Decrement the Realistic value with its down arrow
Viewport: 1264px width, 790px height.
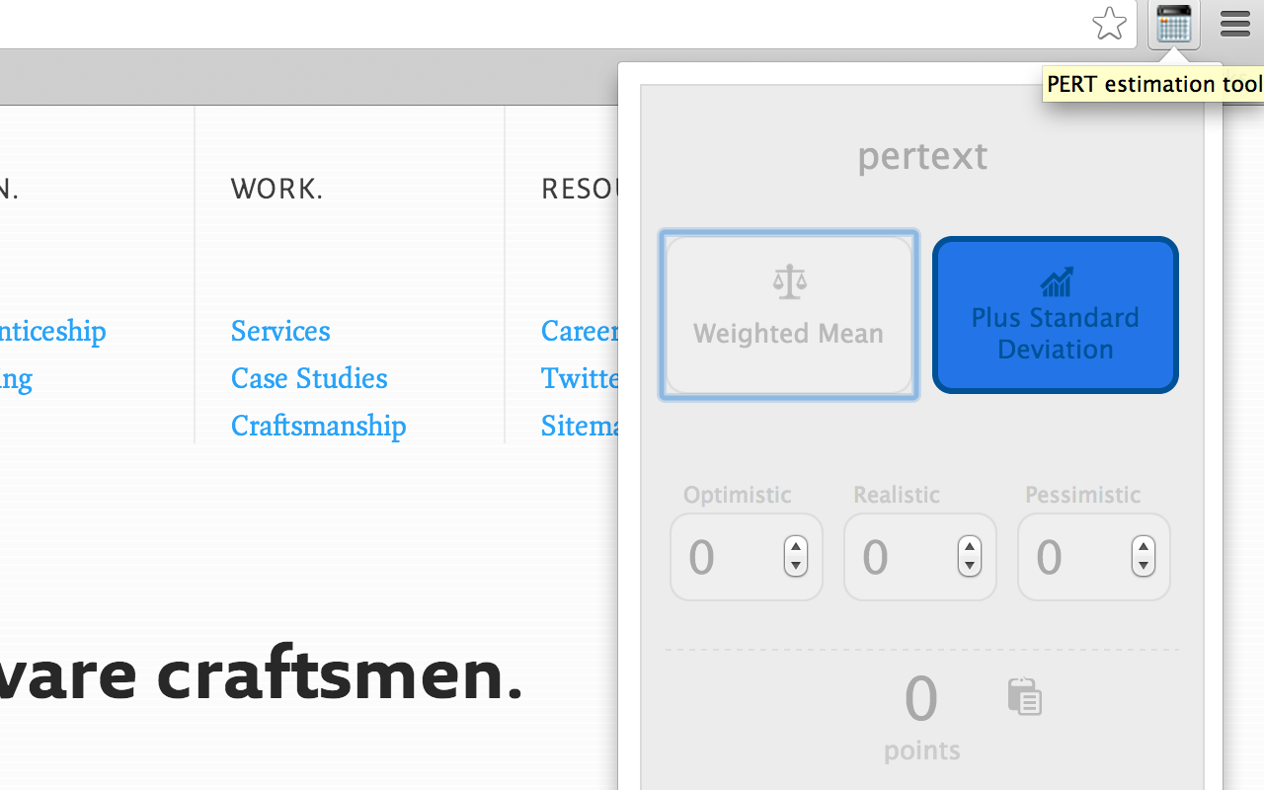point(970,565)
